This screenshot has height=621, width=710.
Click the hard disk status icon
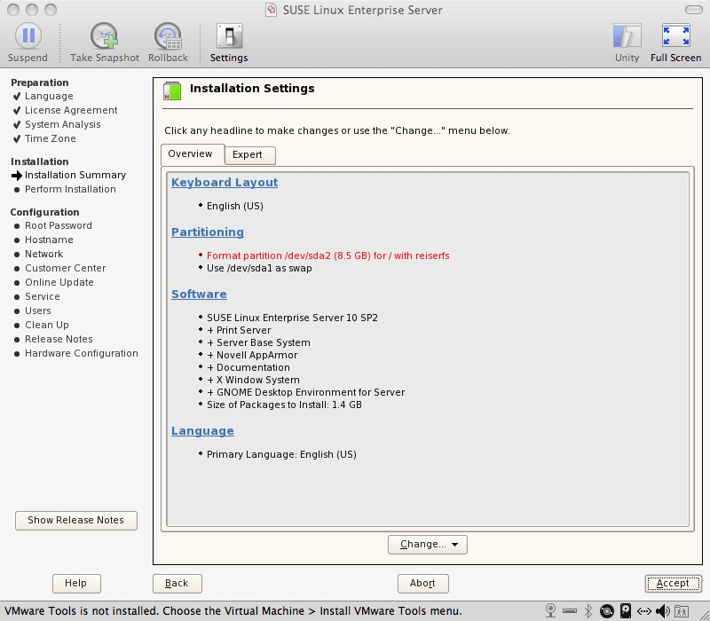pyautogui.click(x=626, y=611)
